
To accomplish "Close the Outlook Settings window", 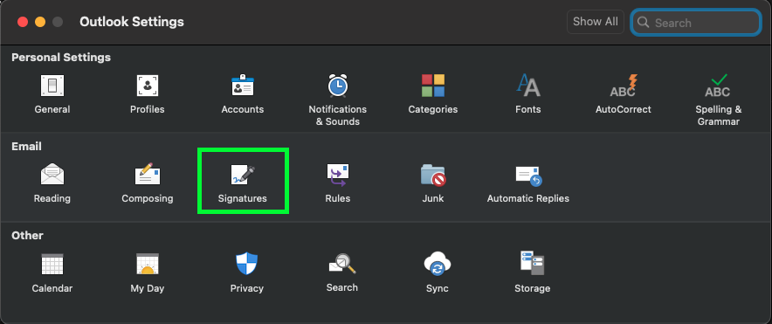I will pyautogui.click(x=22, y=22).
